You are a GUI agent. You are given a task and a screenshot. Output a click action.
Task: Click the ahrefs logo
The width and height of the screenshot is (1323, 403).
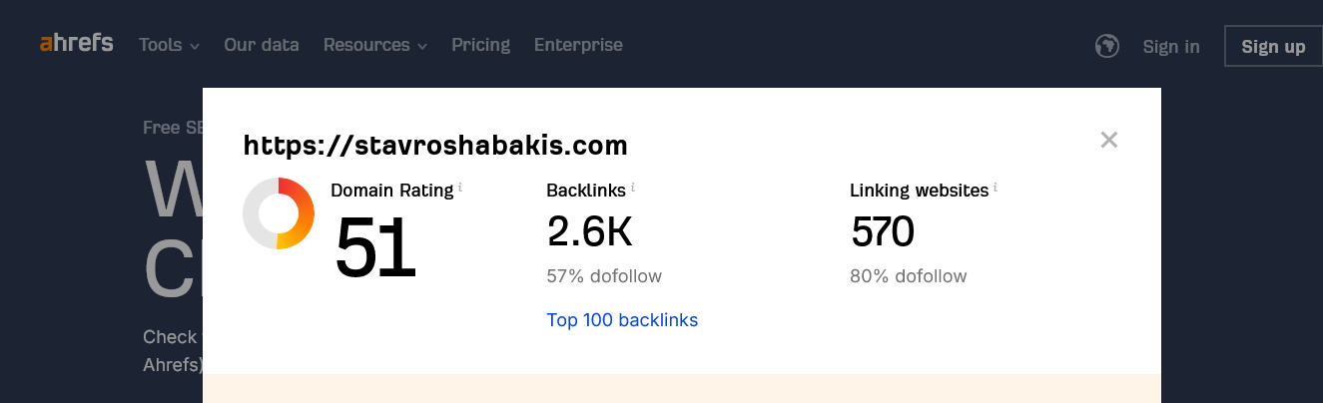pyautogui.click(x=76, y=44)
